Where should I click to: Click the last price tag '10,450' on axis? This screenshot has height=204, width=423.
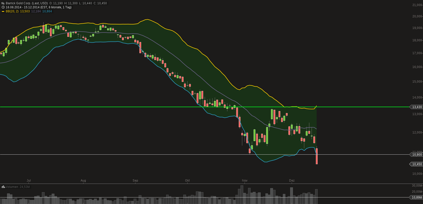click(x=416, y=164)
